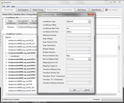The width and height of the screenshot is (124, 103).
Task: Click the Parse Events button
Action: [9, 10]
